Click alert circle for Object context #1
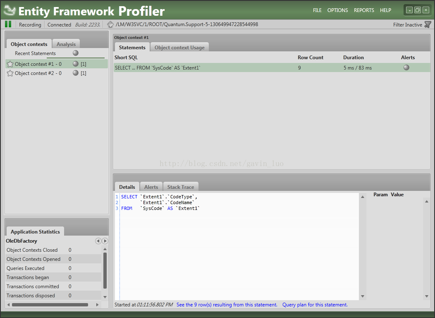The height and width of the screenshot is (318, 435). coord(75,64)
